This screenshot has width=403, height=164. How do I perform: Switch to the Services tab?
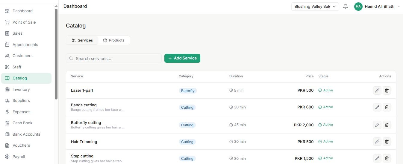tap(82, 40)
